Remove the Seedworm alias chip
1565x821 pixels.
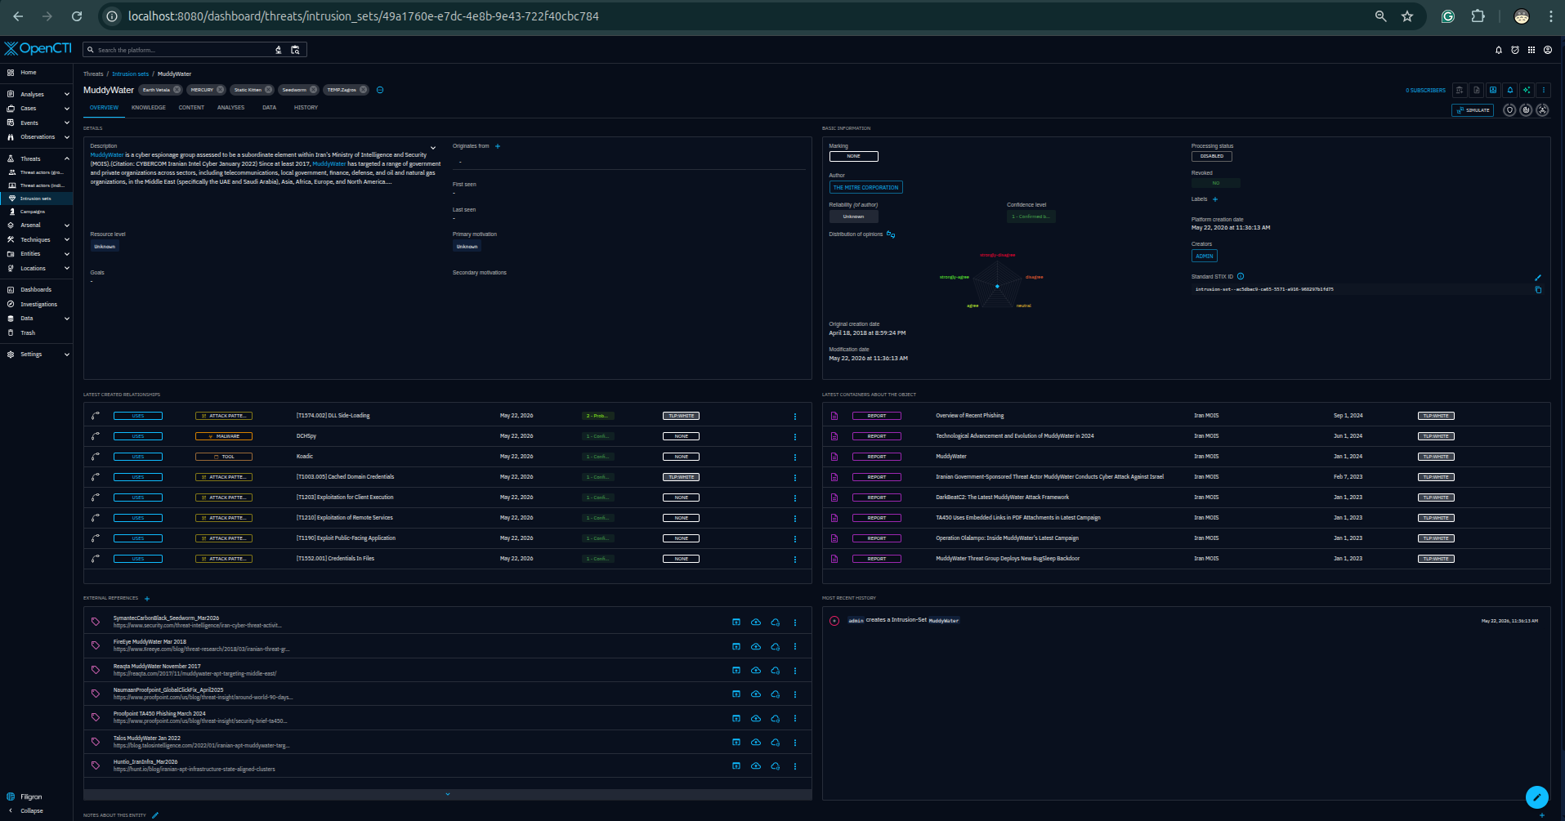[x=313, y=90]
